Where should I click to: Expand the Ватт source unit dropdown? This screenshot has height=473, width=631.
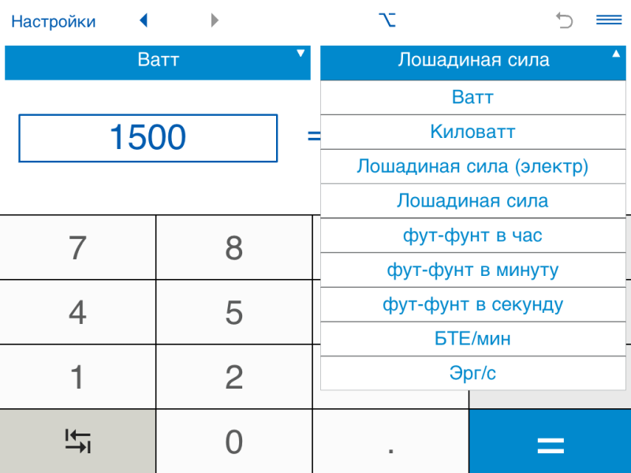(158, 61)
